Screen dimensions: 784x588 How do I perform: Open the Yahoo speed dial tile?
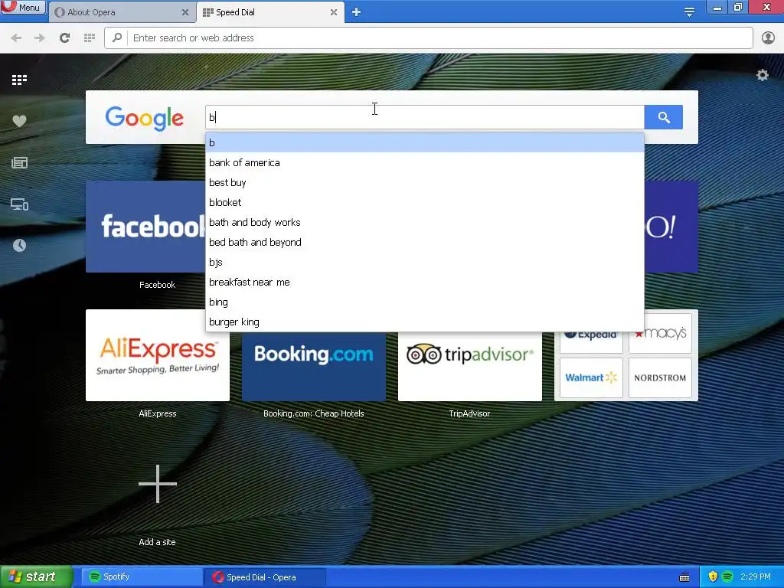tap(671, 227)
